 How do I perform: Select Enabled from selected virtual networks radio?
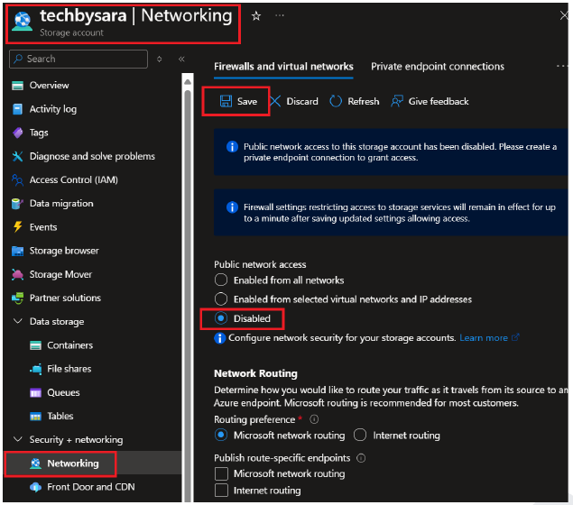point(221,299)
